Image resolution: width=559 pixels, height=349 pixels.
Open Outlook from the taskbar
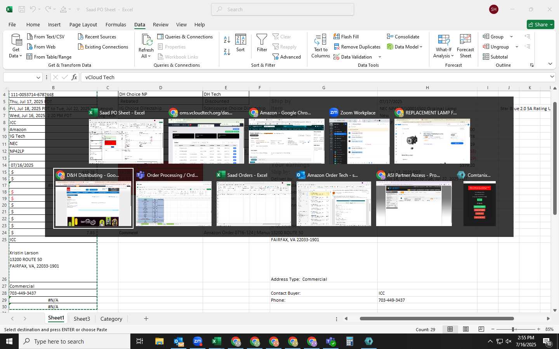(x=179, y=341)
